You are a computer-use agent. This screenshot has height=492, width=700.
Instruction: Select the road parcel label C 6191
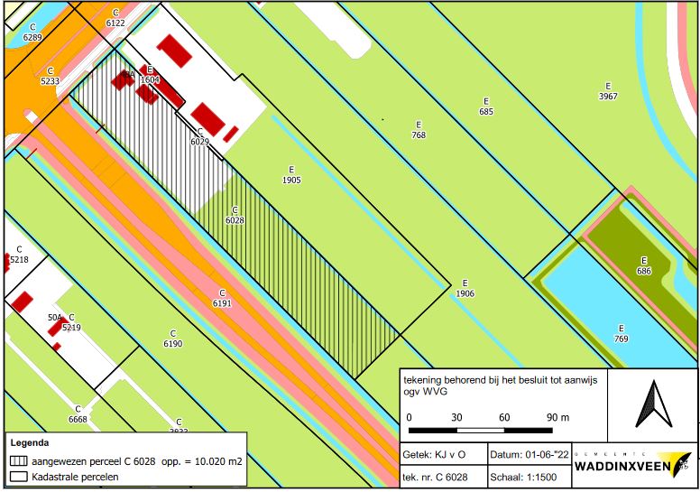222,299
